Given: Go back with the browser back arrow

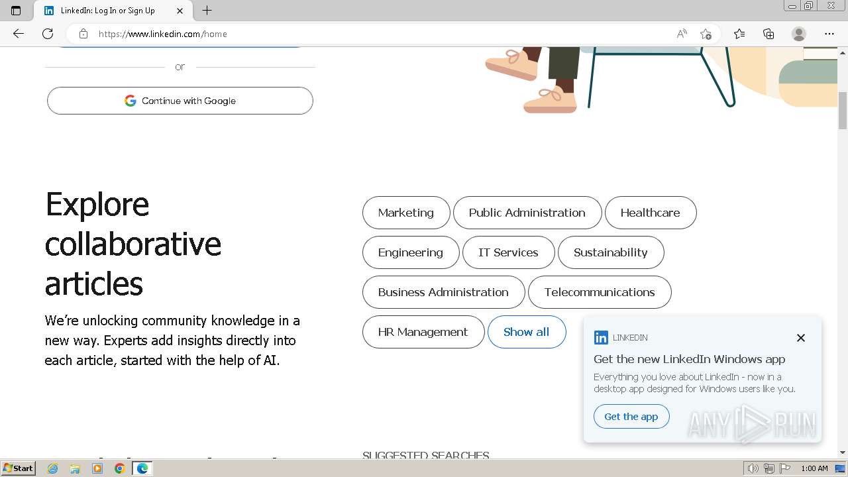Looking at the screenshot, I should [19, 34].
